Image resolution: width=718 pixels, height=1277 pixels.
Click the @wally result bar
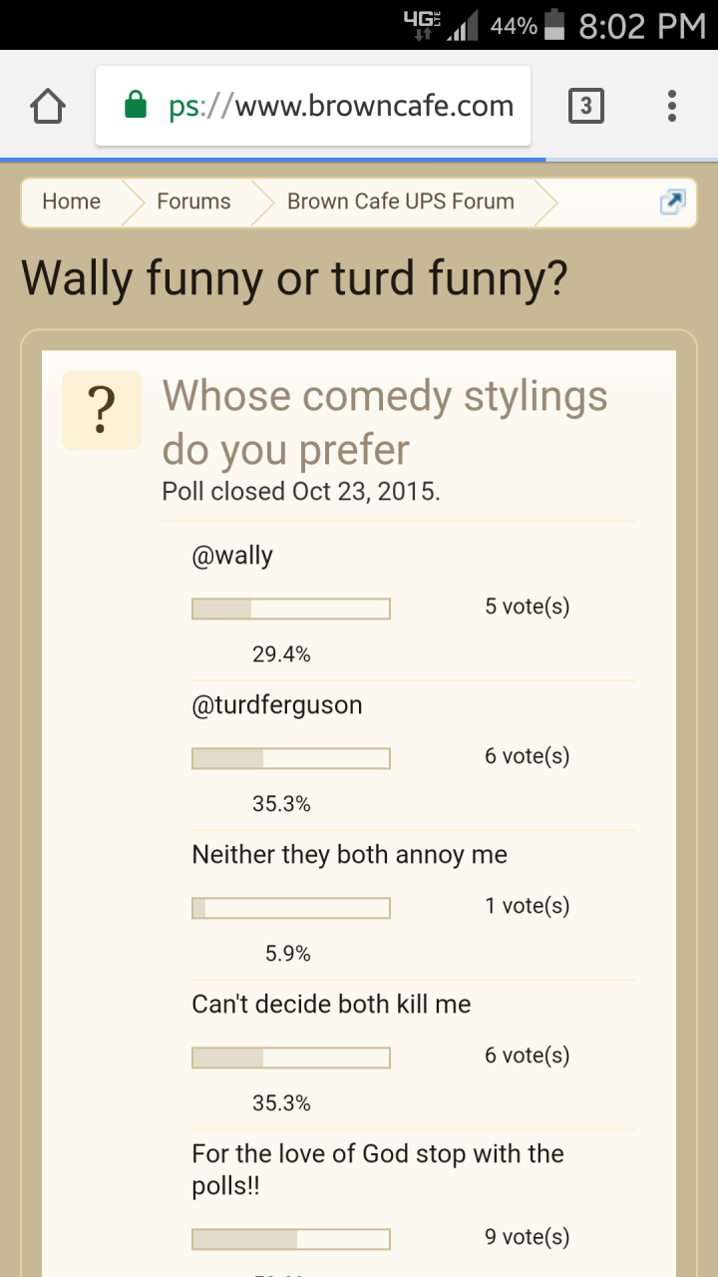pos(290,609)
